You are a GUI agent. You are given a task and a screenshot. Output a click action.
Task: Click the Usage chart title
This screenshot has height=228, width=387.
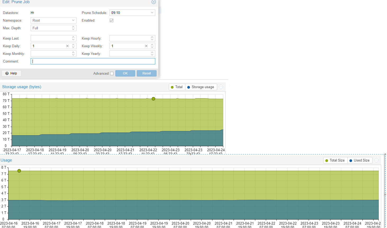6,160
